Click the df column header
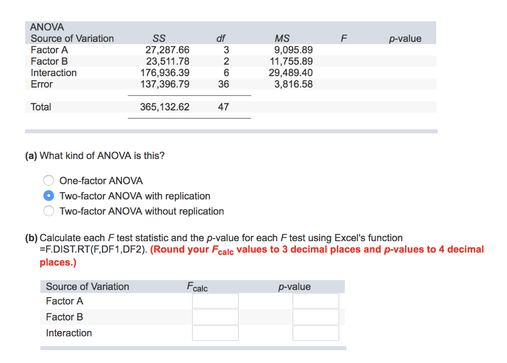Image resolution: width=507 pixels, height=363 pixels. 221,39
